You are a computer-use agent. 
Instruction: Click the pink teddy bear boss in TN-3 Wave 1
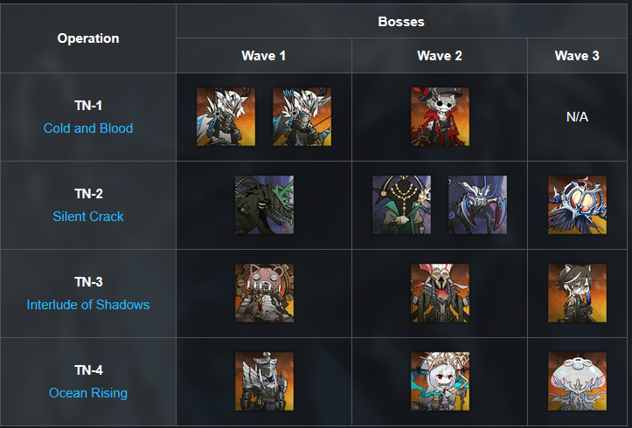point(264,293)
